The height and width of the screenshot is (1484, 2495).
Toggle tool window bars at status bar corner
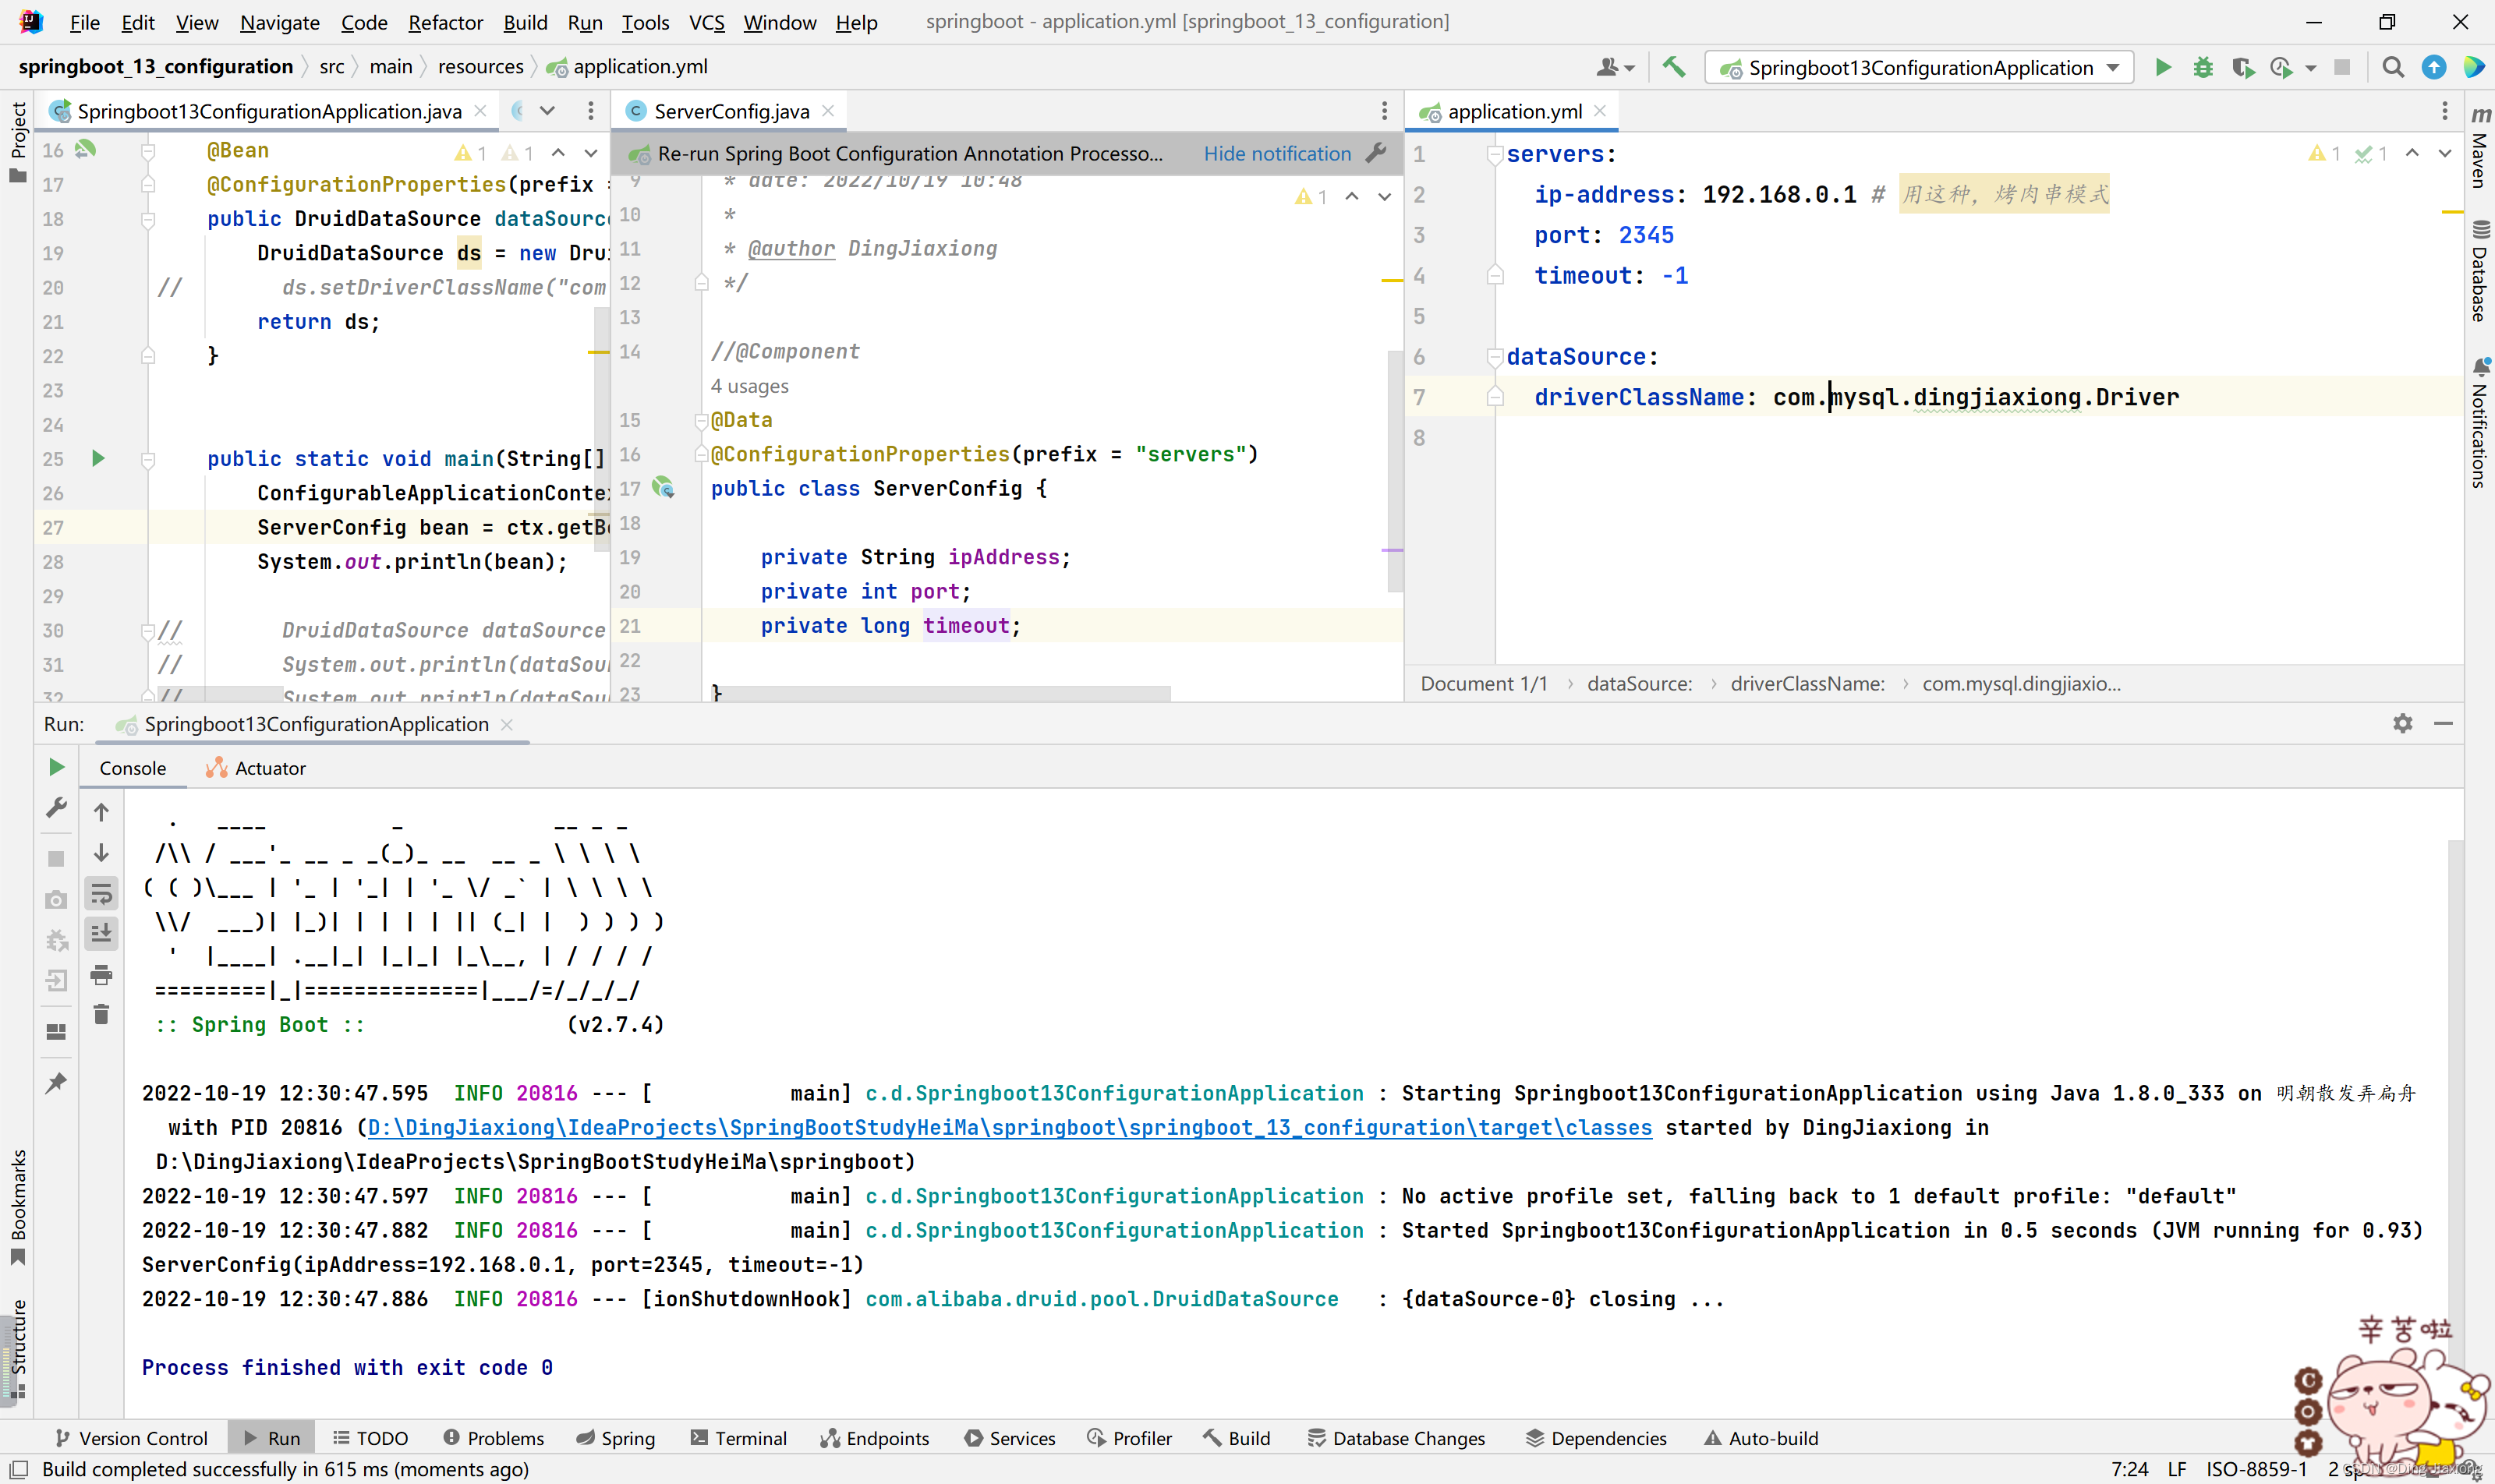point(18,1469)
